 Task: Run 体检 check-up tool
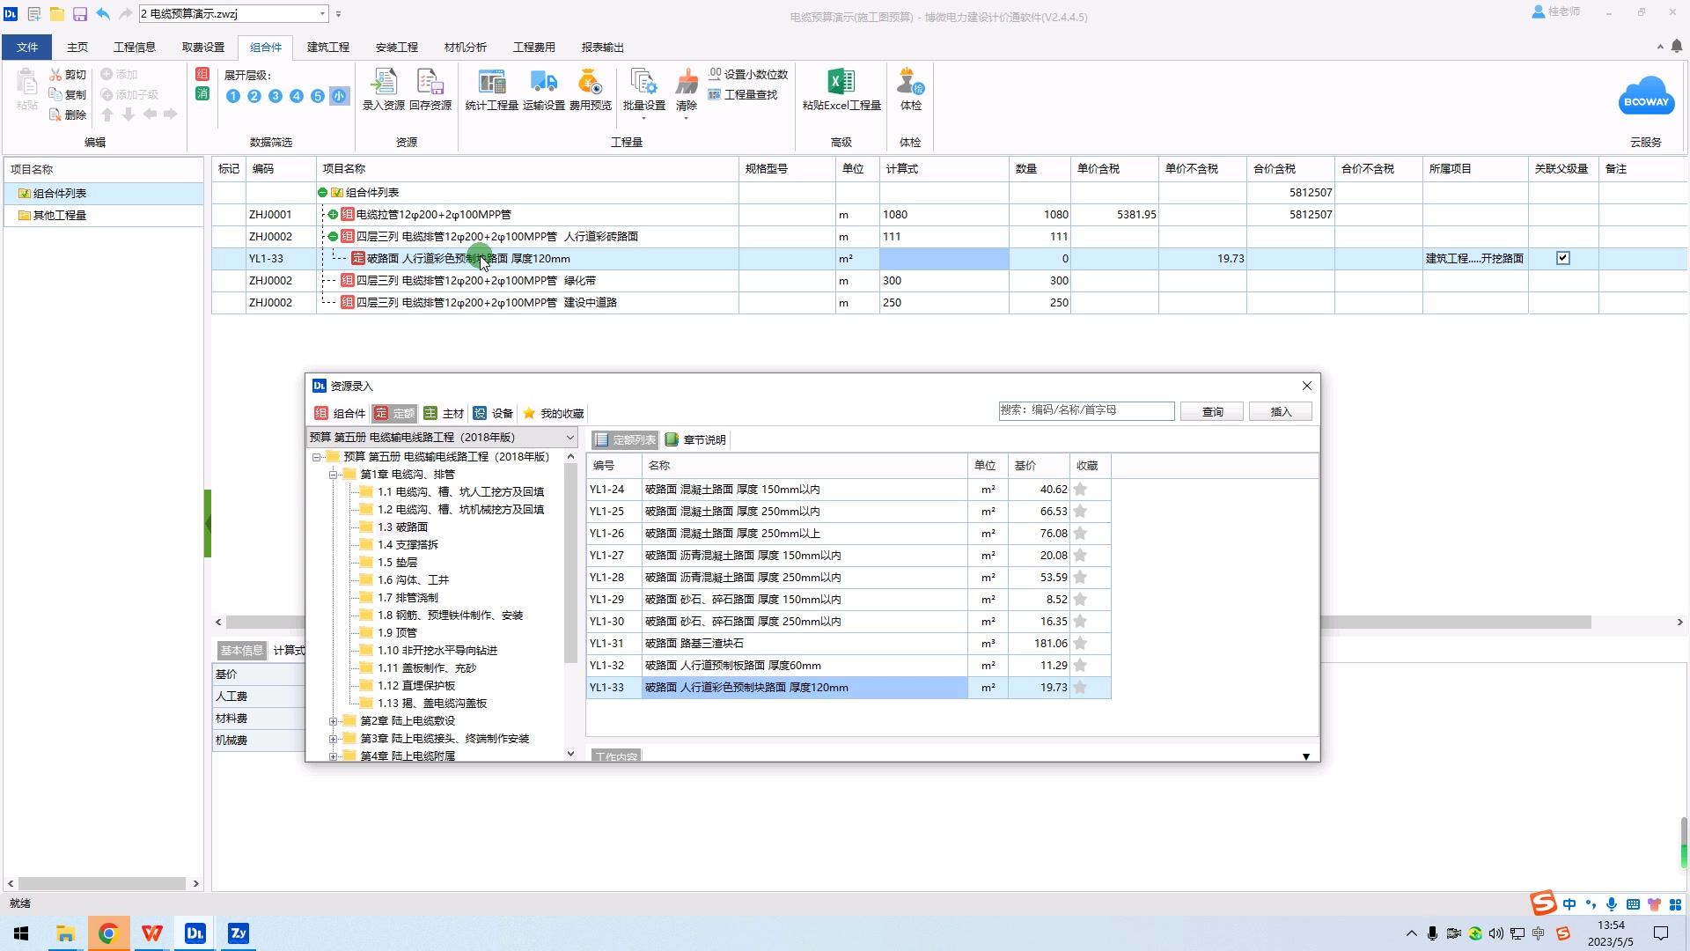[x=910, y=90]
